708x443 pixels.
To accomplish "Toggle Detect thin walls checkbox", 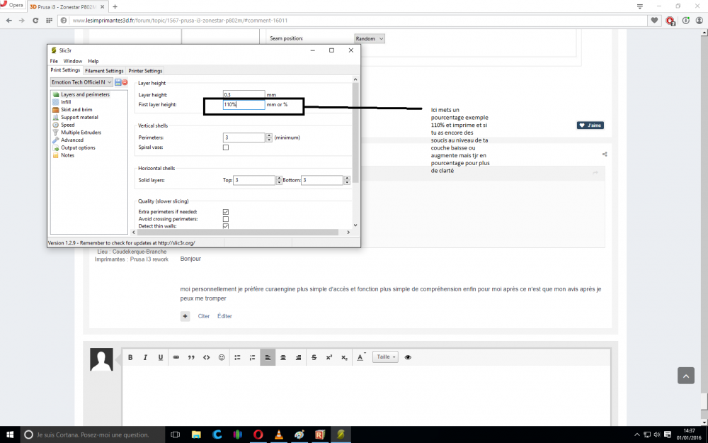I will pyautogui.click(x=226, y=226).
